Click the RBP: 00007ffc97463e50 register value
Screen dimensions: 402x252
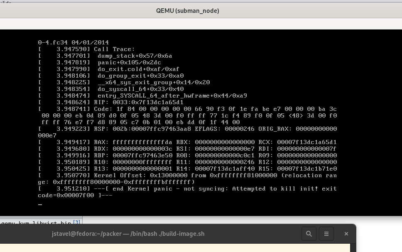tap(133, 156)
